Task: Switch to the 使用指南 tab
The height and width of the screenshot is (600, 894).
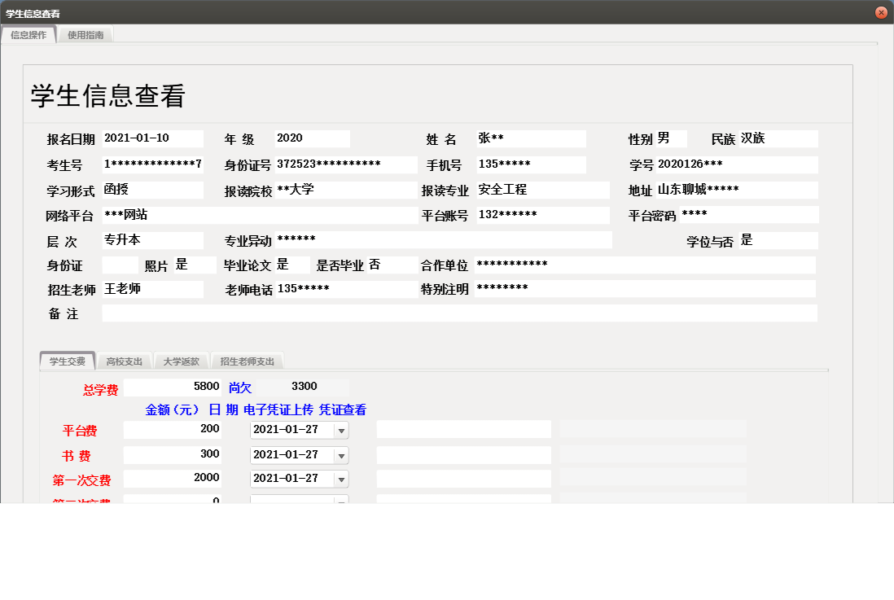Action: (85, 35)
